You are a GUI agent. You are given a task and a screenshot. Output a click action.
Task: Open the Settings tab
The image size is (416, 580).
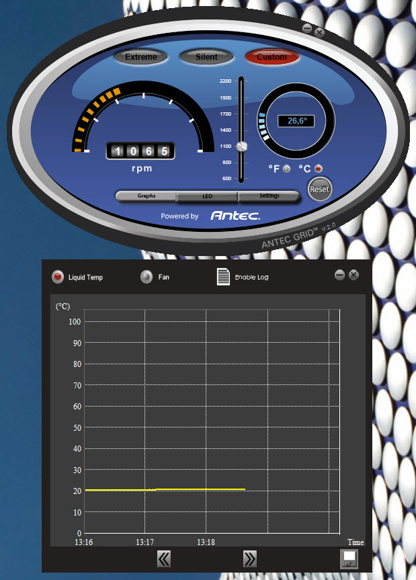click(x=269, y=196)
